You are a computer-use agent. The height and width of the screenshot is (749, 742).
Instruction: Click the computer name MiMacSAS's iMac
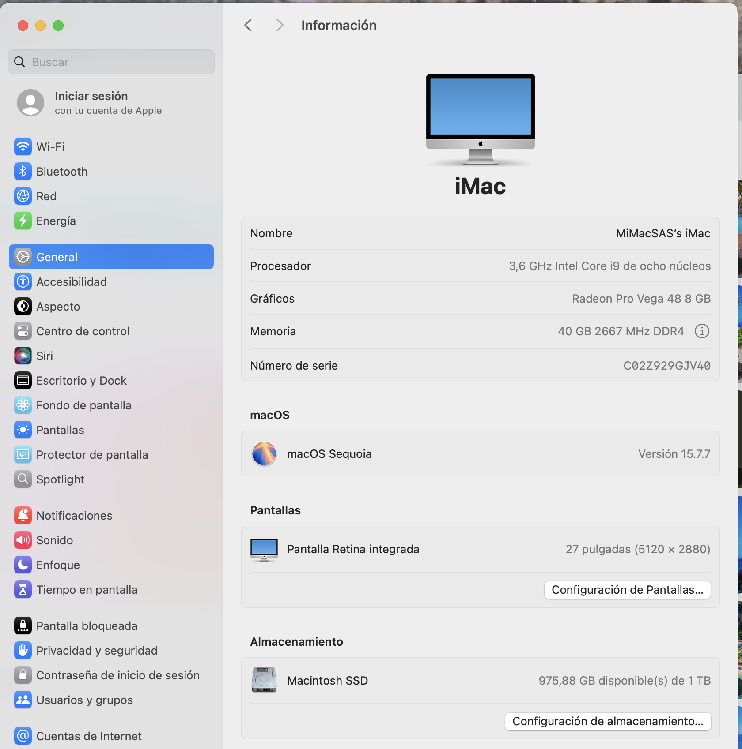(x=663, y=233)
